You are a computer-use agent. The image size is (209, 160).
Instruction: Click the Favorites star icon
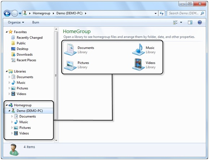[10, 32]
